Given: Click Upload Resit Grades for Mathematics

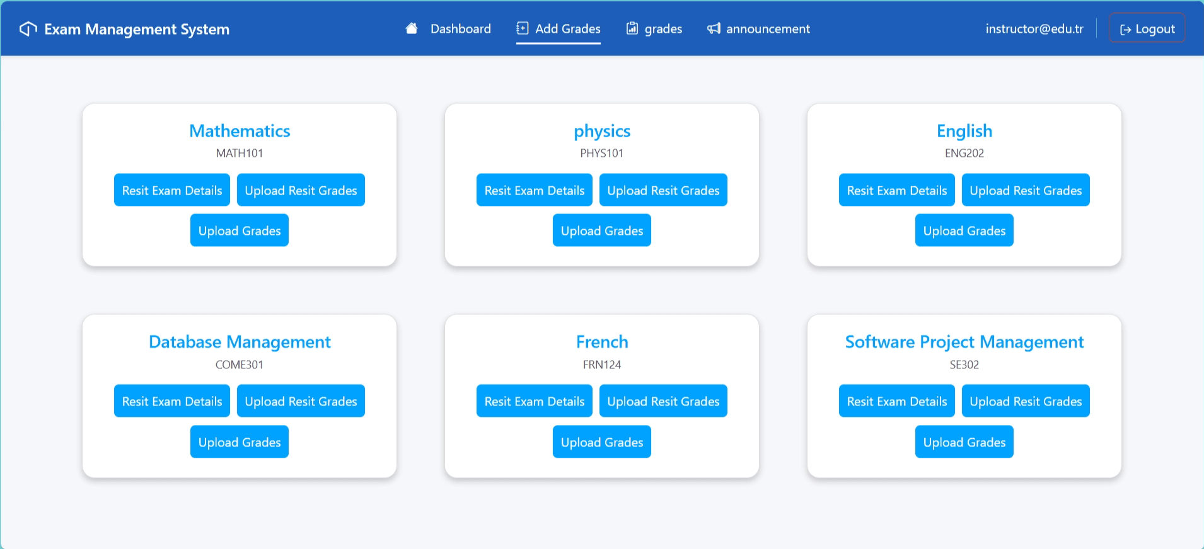Looking at the screenshot, I should click(x=301, y=190).
